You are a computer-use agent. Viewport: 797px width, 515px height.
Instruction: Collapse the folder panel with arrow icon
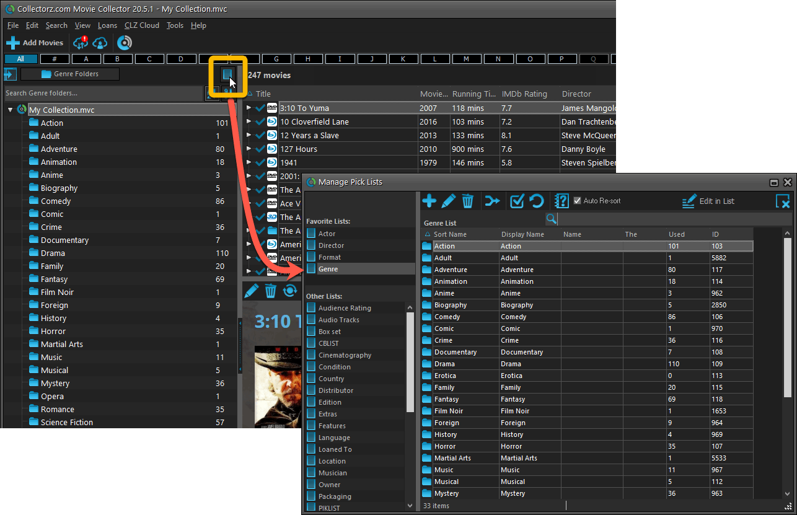pyautogui.click(x=9, y=74)
